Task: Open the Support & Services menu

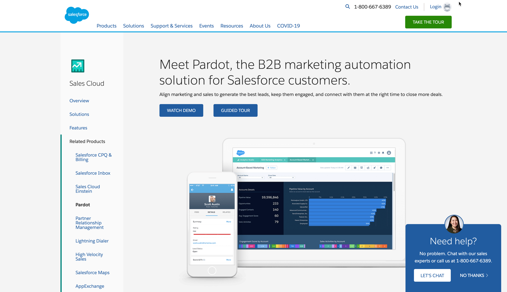Action: (172, 26)
